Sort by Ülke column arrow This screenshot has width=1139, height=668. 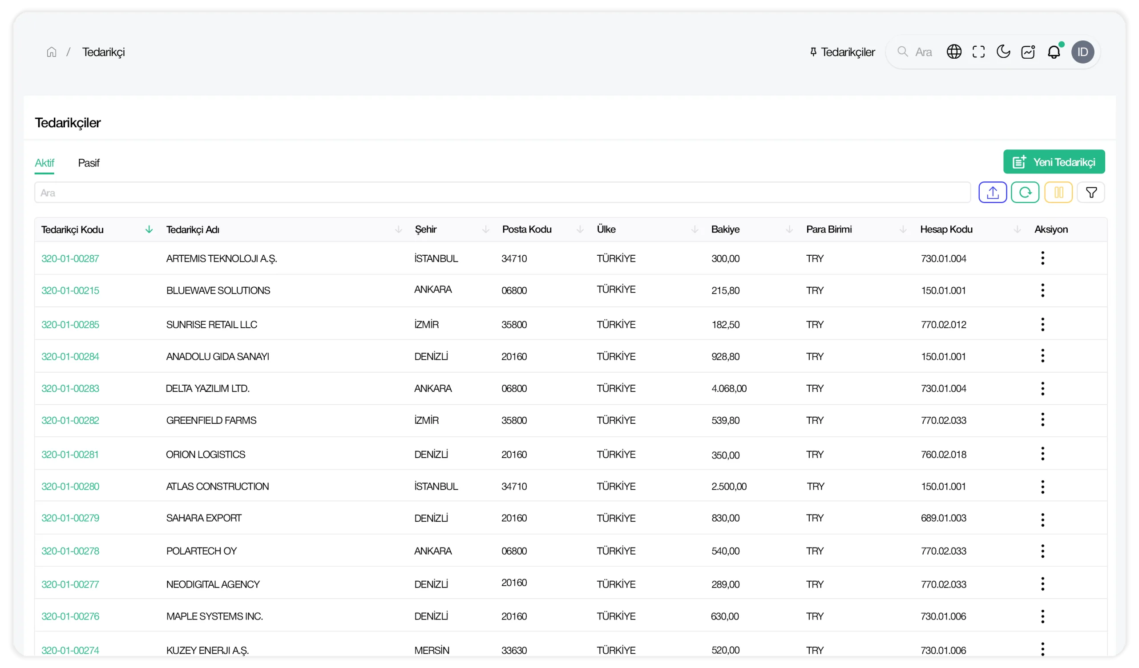tap(695, 230)
